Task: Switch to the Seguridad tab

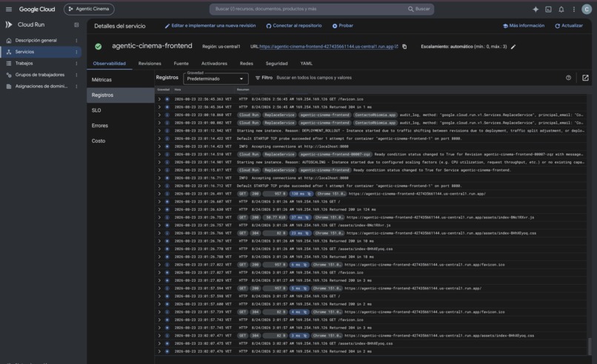Action: click(x=276, y=64)
